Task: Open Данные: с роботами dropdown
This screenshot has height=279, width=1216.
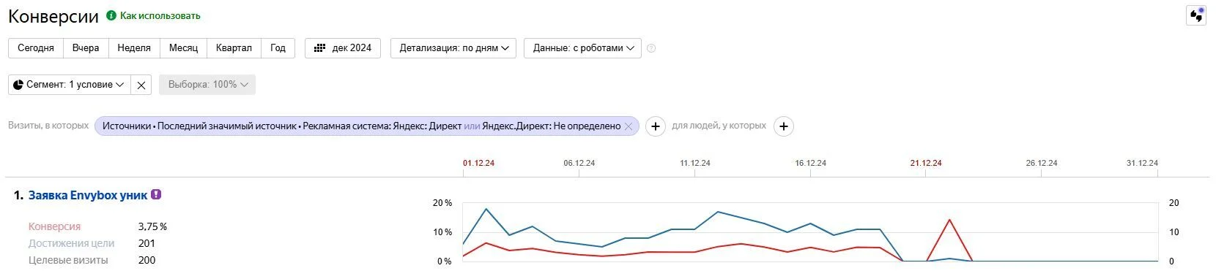Action: [x=583, y=48]
